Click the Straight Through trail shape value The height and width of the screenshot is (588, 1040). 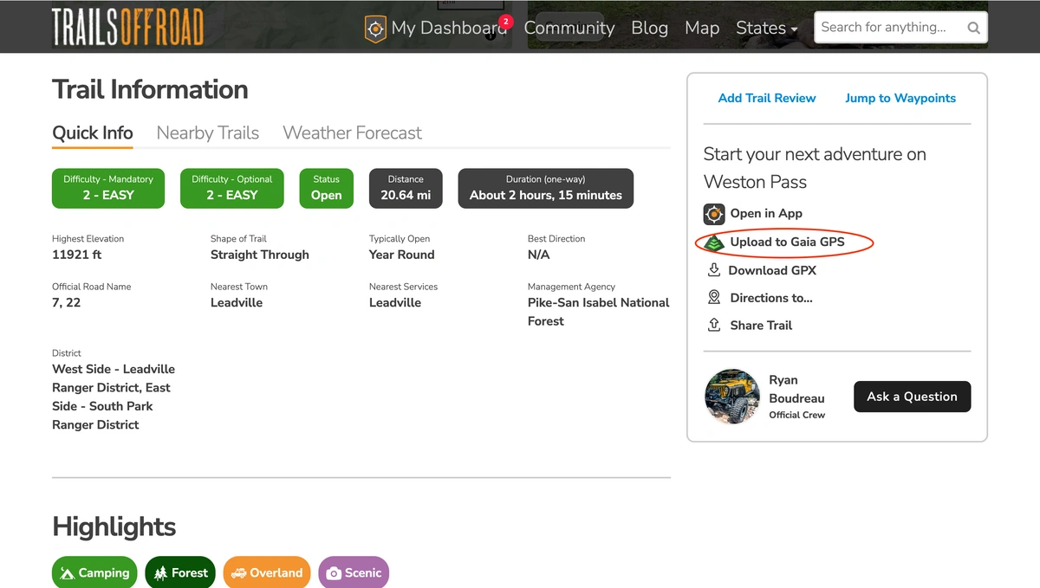point(260,255)
